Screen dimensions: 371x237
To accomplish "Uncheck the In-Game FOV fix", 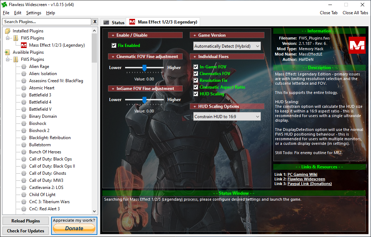I will point(196,67).
